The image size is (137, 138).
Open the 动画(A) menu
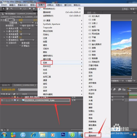tap(50, 5)
